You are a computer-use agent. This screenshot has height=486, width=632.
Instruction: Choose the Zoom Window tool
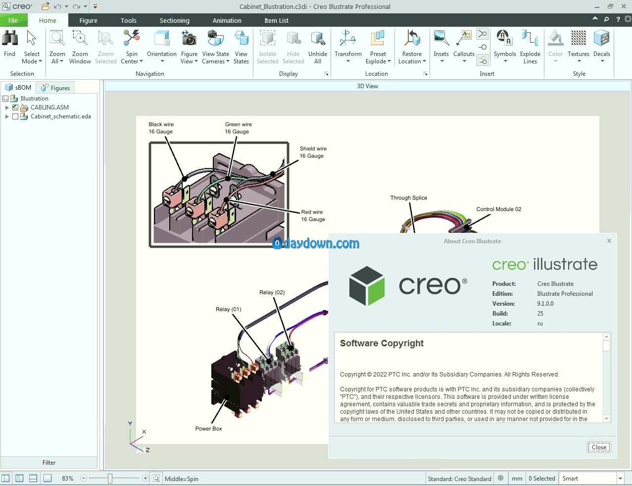(x=80, y=38)
